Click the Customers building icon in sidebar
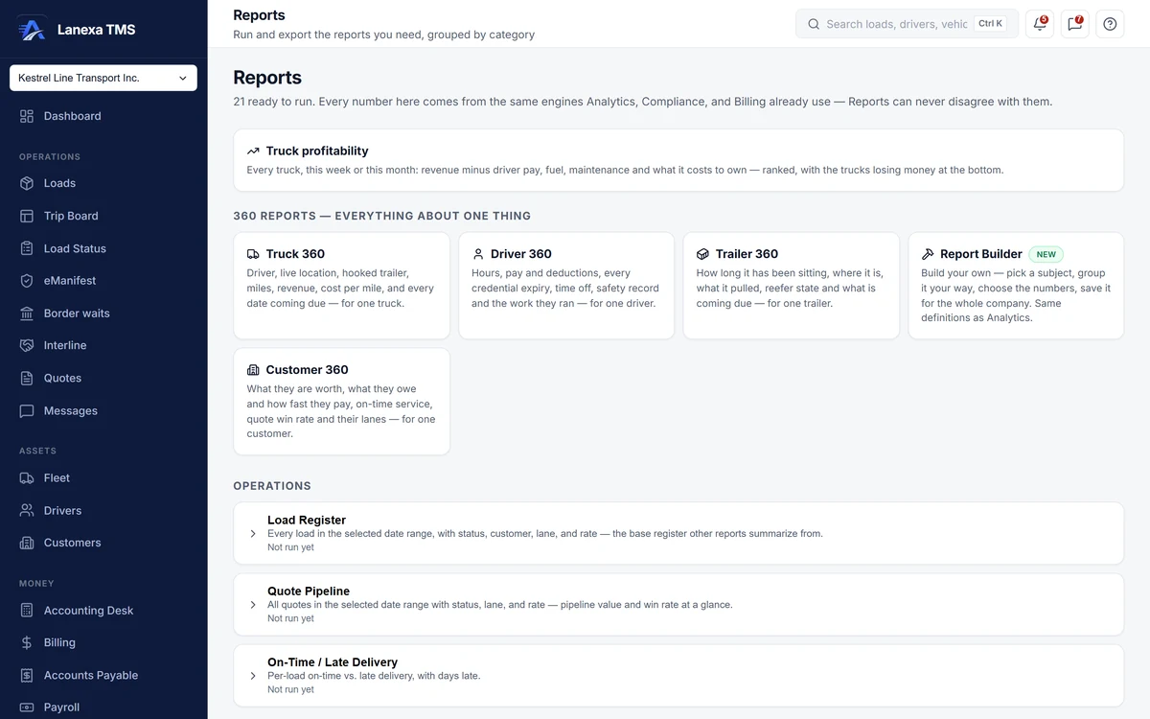This screenshot has width=1150, height=719. 27,543
